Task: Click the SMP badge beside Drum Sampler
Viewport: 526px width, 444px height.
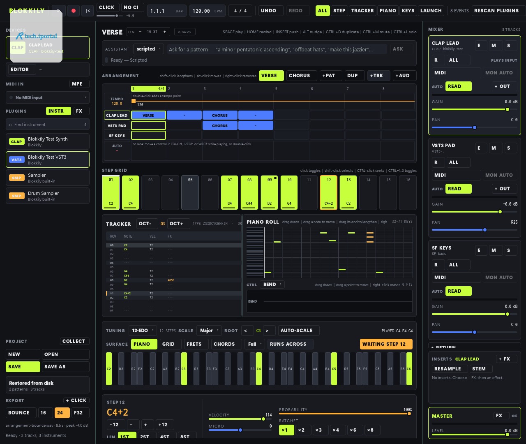Action: coord(16,196)
